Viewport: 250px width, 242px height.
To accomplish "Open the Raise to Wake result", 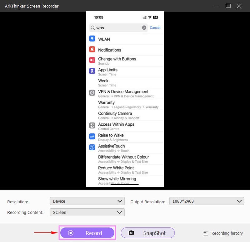I will [x=125, y=137].
